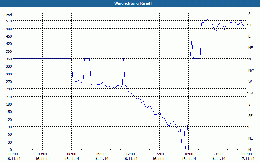Click the Windrichtung [Grad] chart title
Image resolution: width=260 pixels, height=162 pixels.
pos(133,3)
